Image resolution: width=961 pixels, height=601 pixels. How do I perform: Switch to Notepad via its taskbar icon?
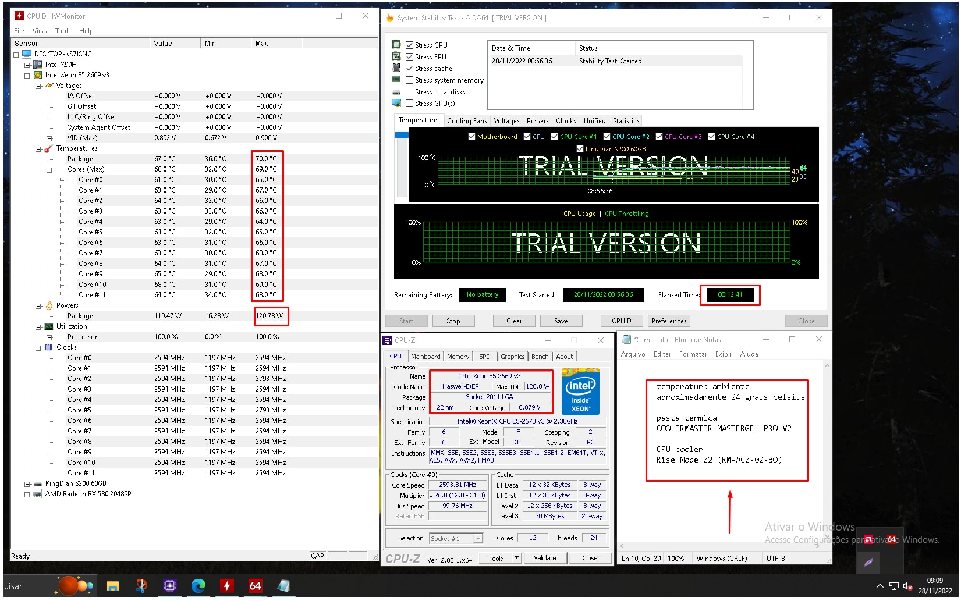click(x=283, y=586)
